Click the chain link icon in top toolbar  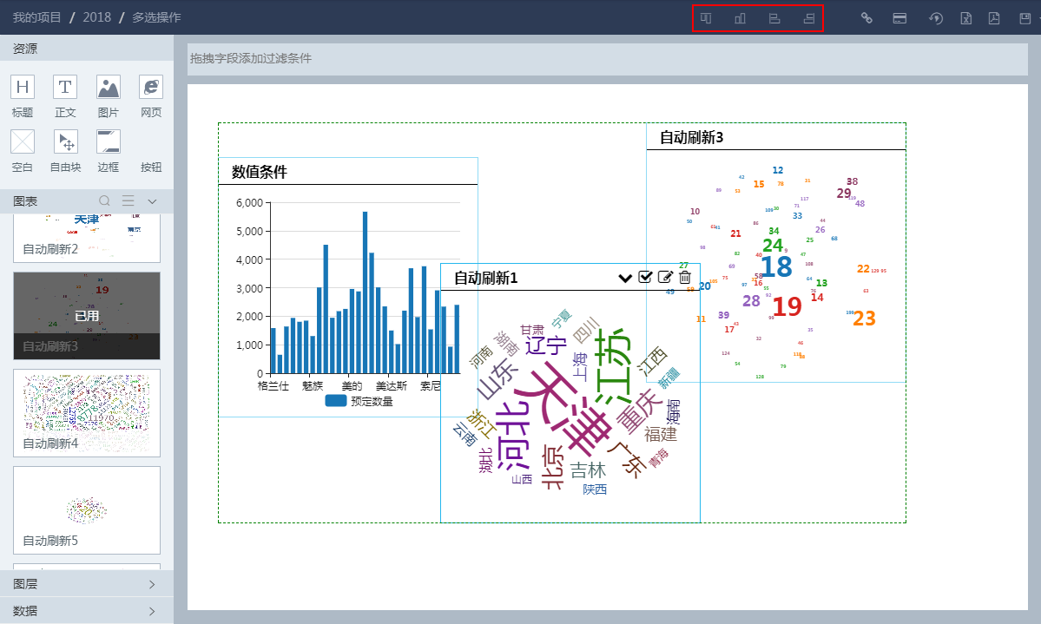point(866,18)
